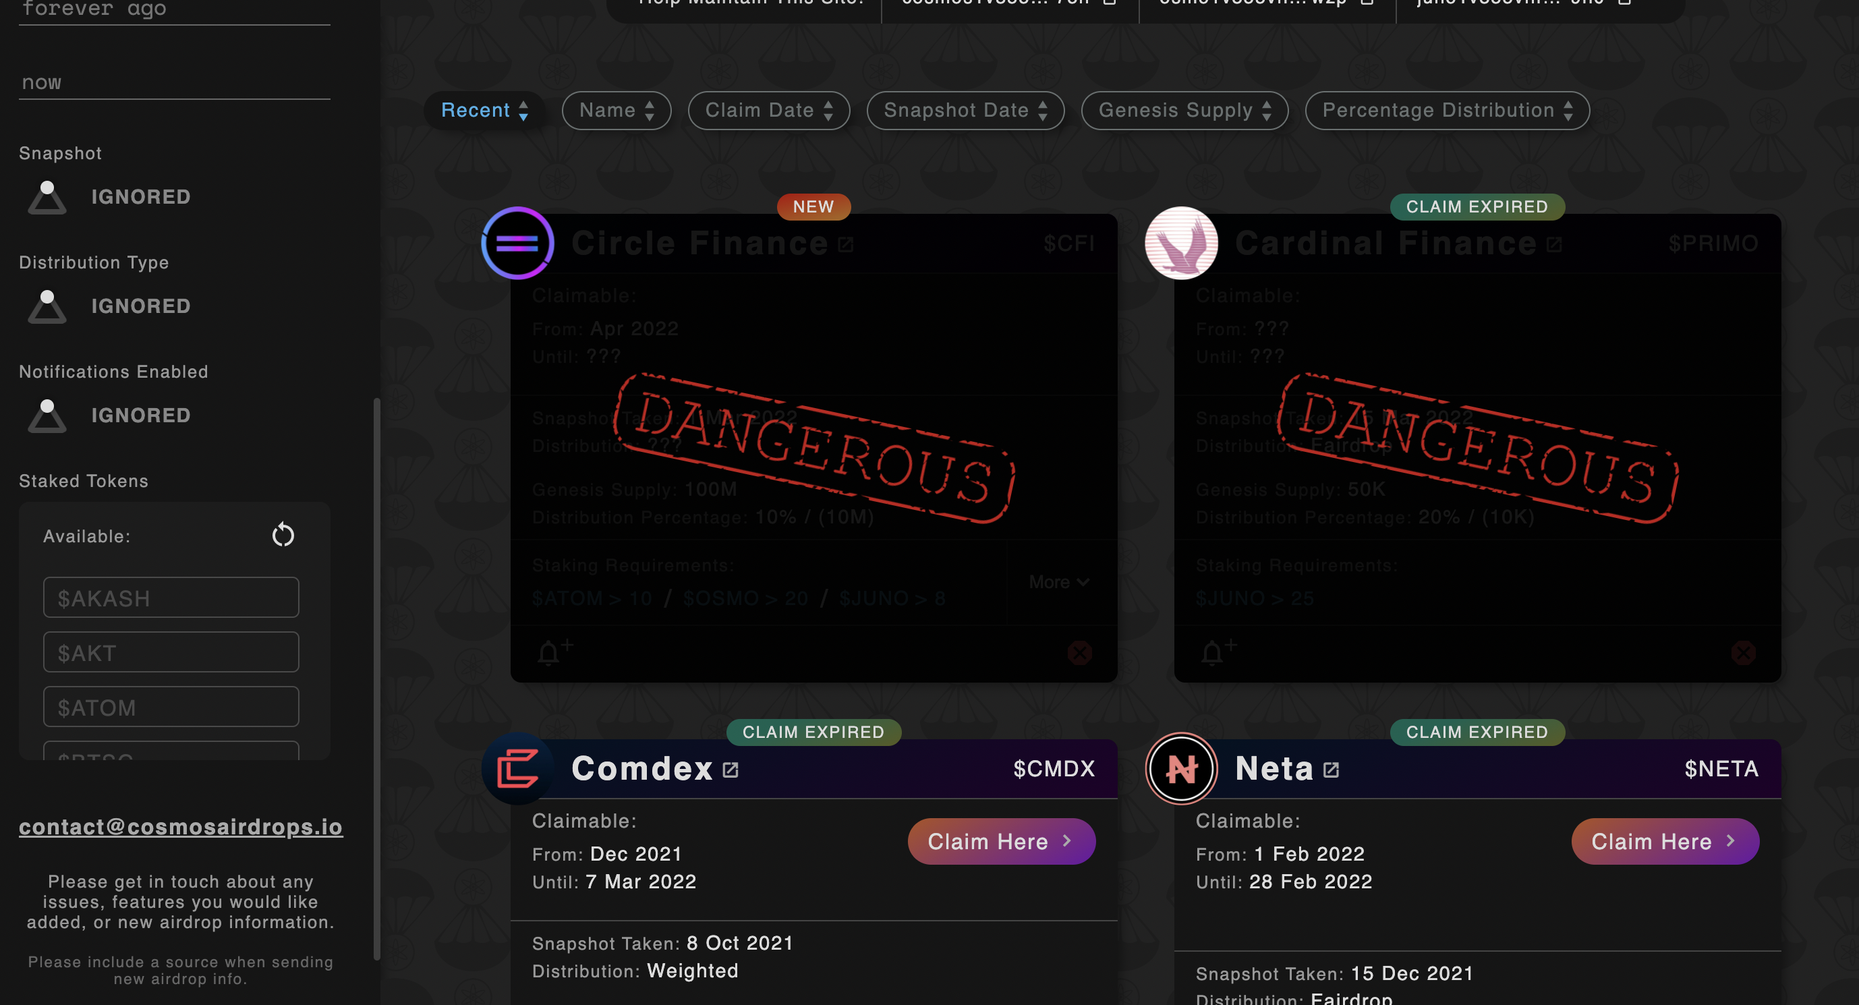Click Claim Here on Comdex card
Viewport: 1859px width, 1005px height.
pos(1001,841)
